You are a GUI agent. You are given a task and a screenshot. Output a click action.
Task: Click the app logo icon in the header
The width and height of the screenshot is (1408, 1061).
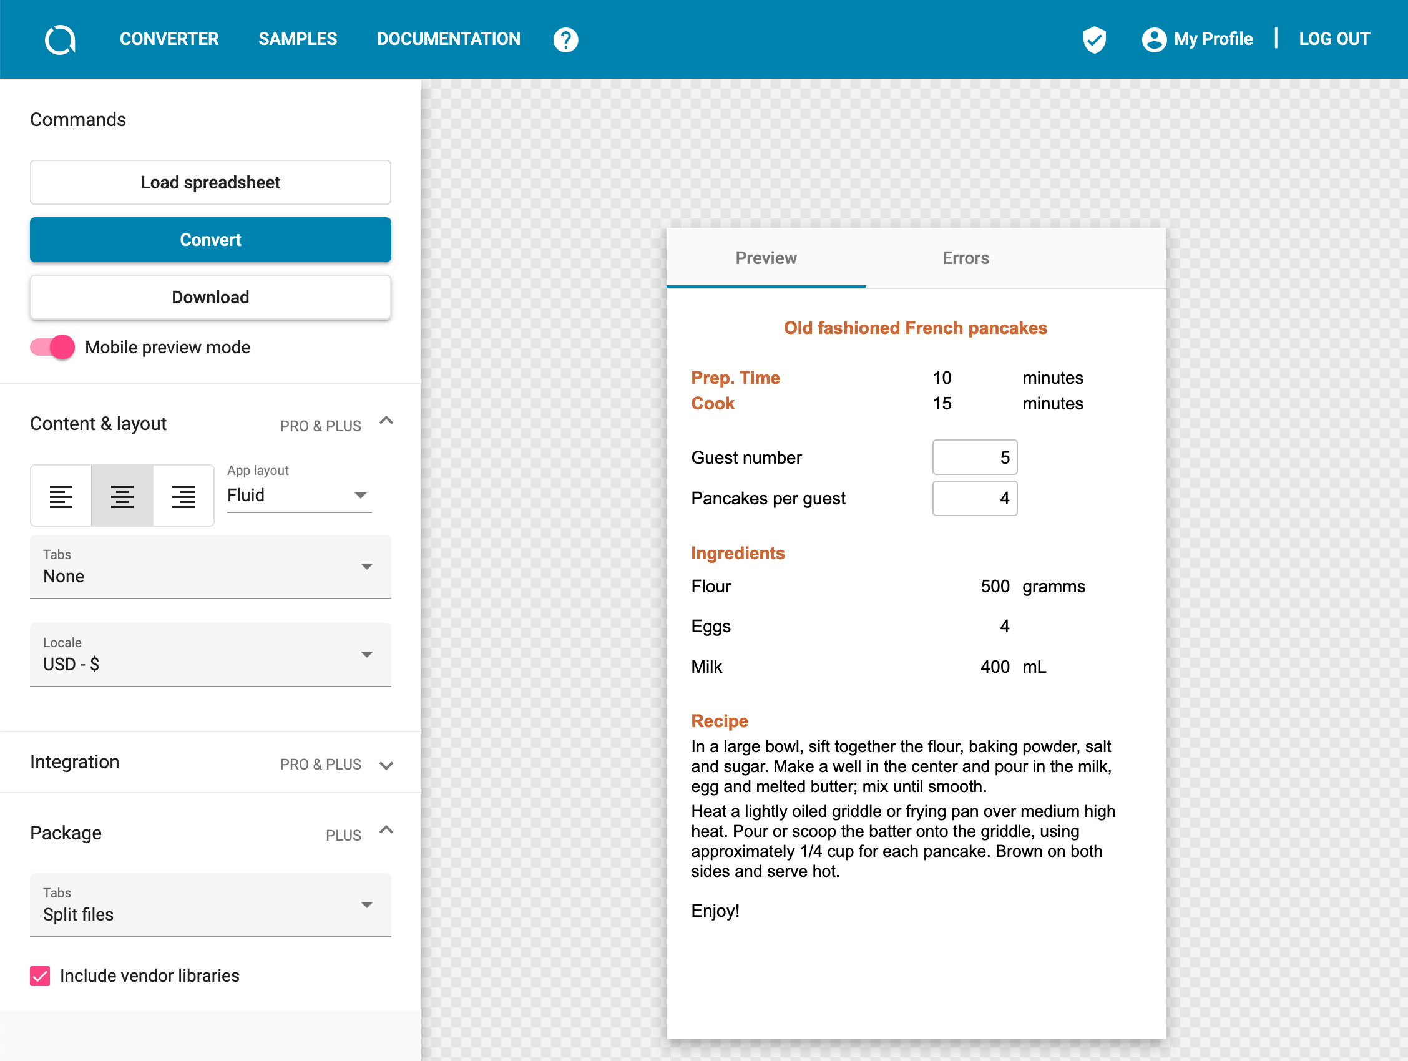pyautogui.click(x=61, y=39)
